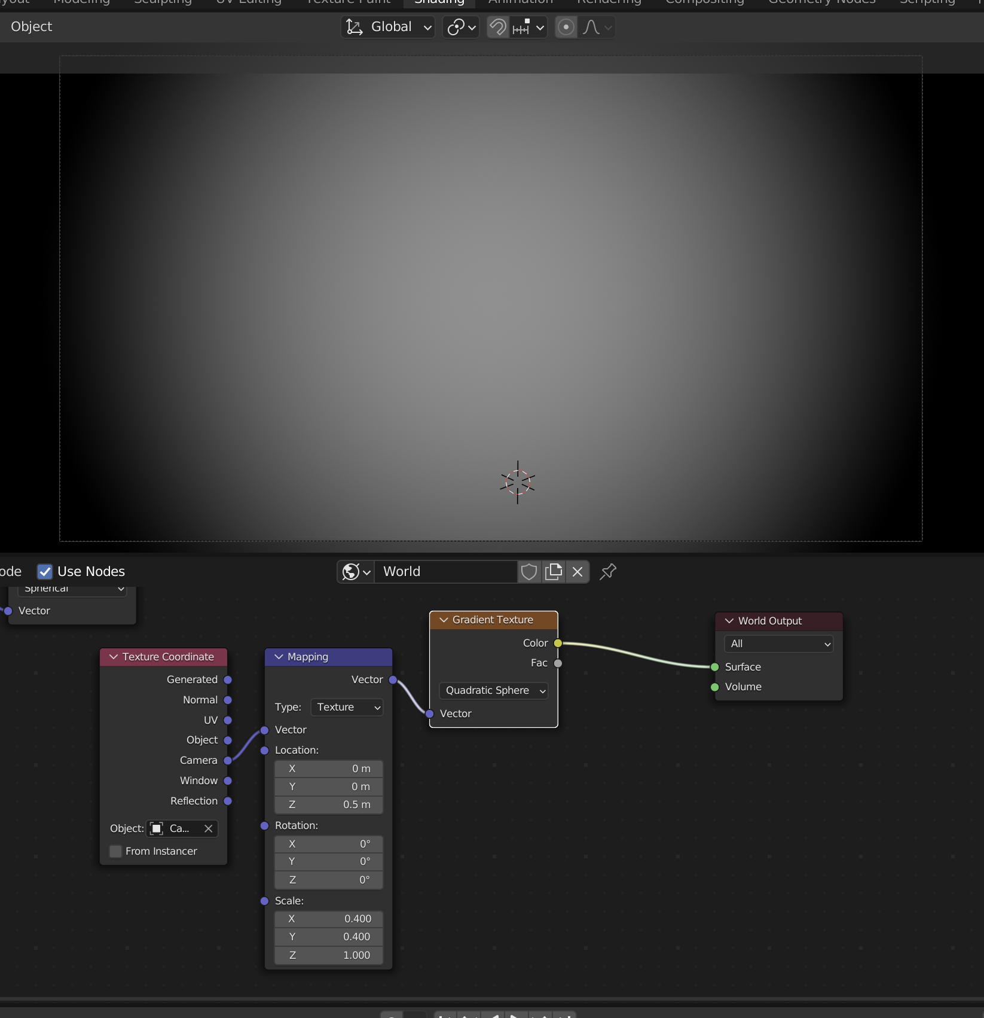Click the Gradient Texture Vector input socket
984x1018 pixels.
click(429, 714)
